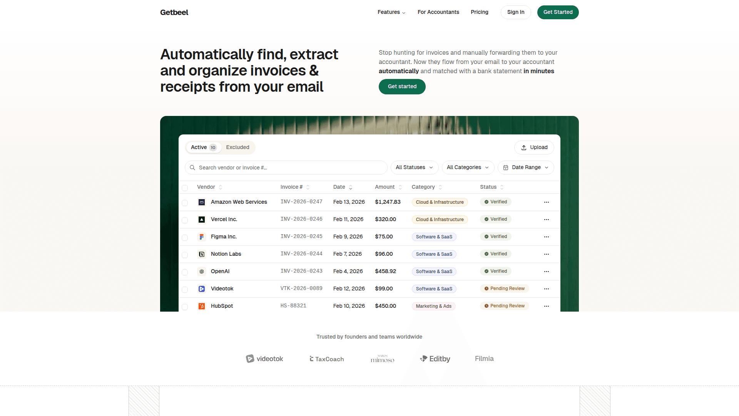739x416 pixels.
Task: Switch to the Excluded tab
Action: pyautogui.click(x=237, y=148)
